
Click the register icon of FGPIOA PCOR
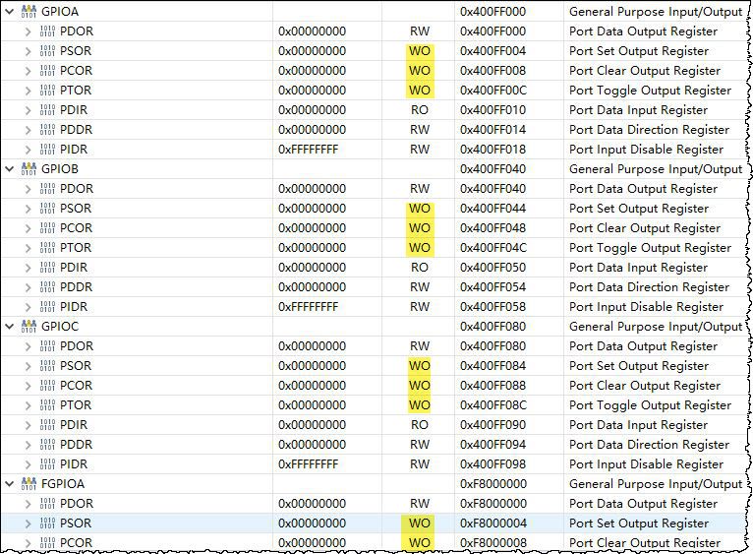(47, 543)
